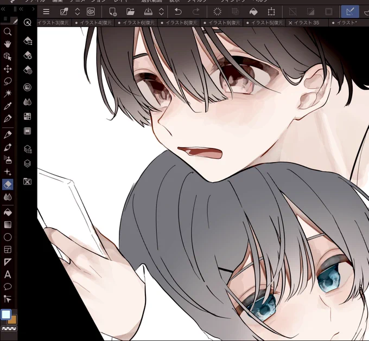This screenshot has height=341, width=369.
Task: Open the Tool Property palette icon
Action: 28,55
